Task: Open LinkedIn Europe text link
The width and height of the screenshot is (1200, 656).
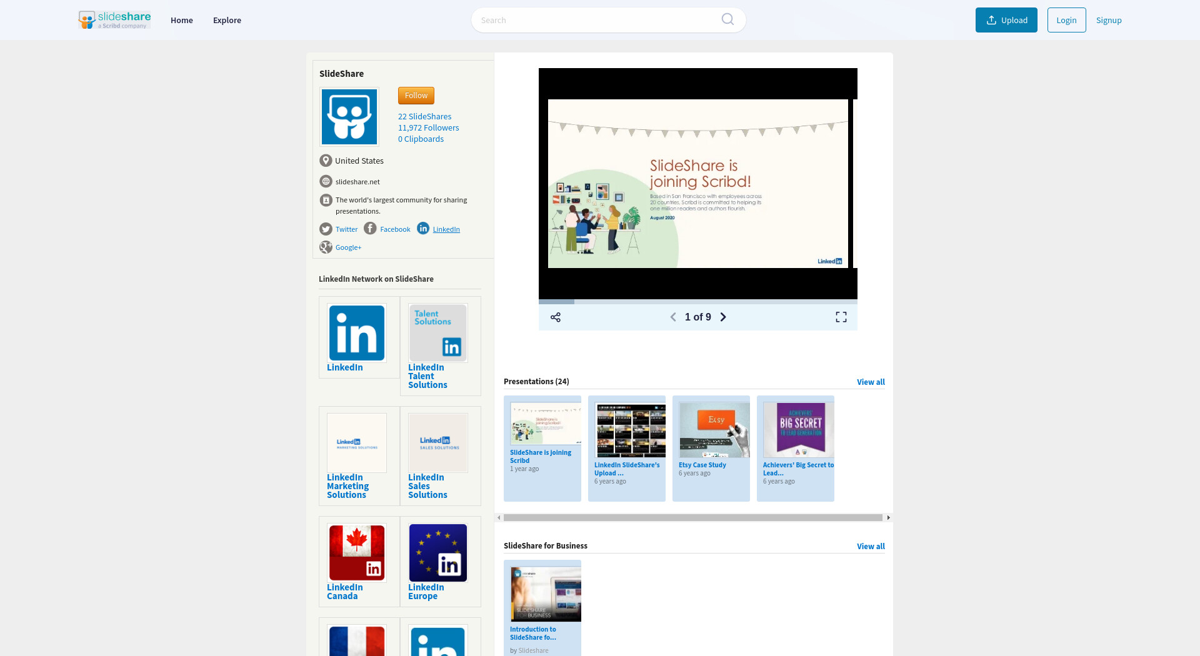Action: tap(426, 592)
